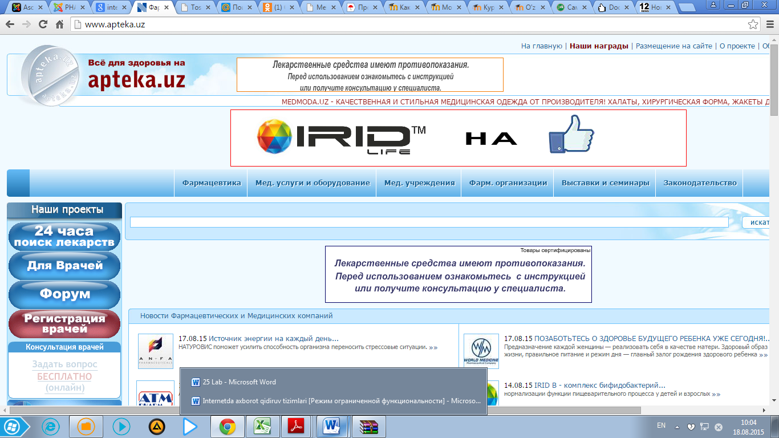Image resolution: width=779 pixels, height=438 pixels.
Task: Open the Наши награды link
Action: (599, 46)
